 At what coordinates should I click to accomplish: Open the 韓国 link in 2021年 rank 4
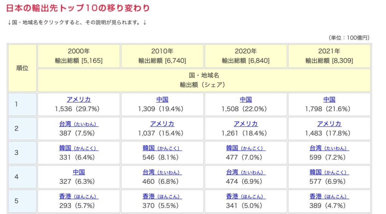coord(329,172)
